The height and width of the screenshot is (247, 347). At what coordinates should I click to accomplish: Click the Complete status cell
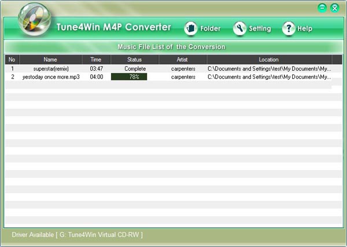[135, 69]
